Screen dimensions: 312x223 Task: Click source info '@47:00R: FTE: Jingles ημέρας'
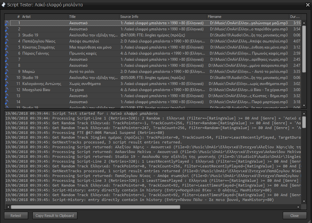pos(152,35)
